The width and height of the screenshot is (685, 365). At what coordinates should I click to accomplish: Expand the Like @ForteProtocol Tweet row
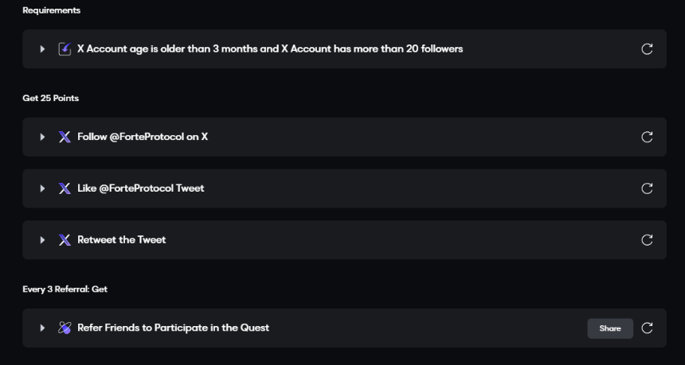click(42, 188)
